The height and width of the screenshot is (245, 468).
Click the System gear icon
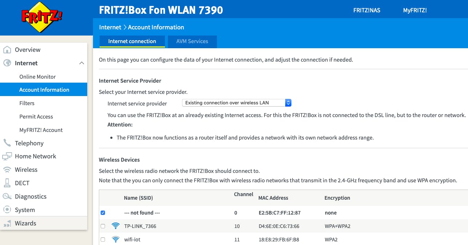coord(7,210)
